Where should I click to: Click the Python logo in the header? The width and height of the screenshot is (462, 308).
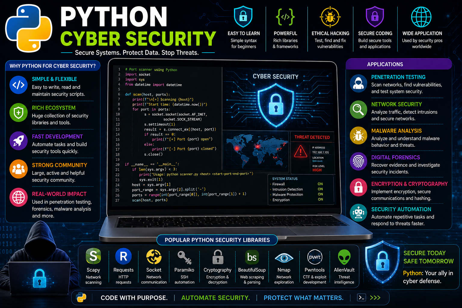coord(29,29)
